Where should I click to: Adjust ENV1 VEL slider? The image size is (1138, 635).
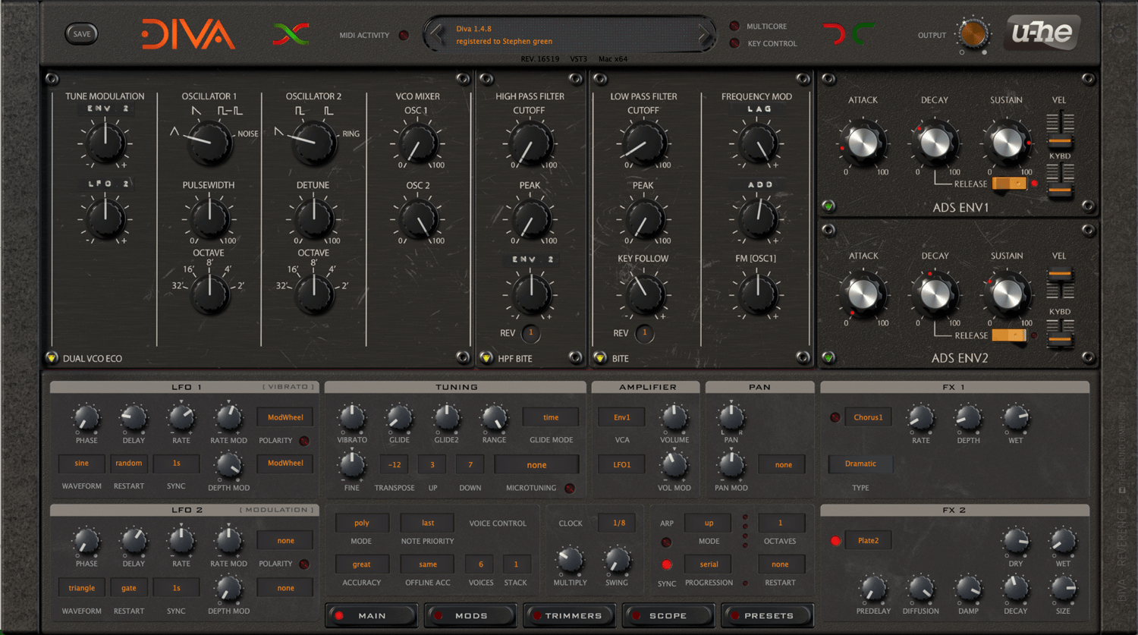tap(1060, 129)
